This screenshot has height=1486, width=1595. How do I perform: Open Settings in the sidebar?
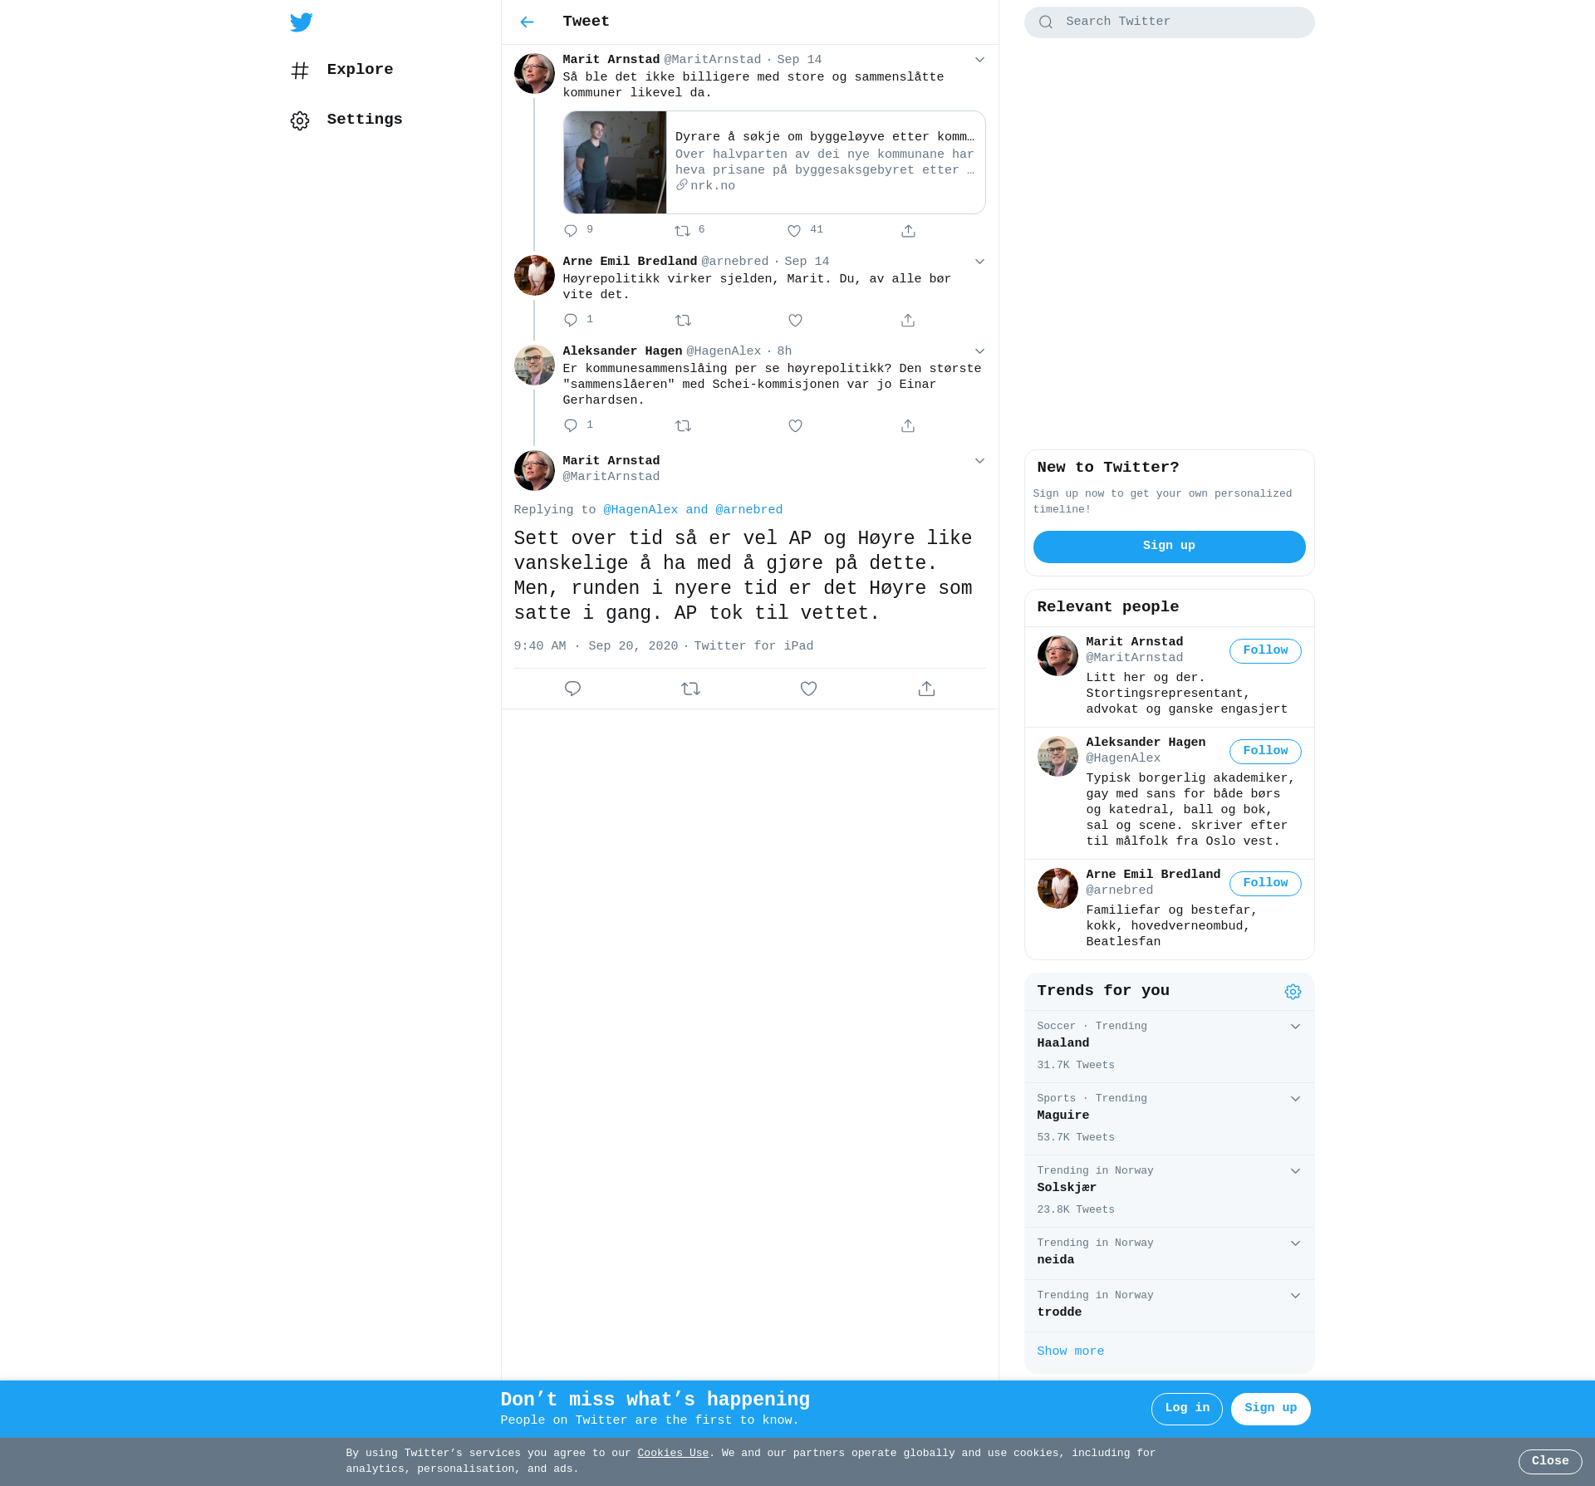coord(364,120)
